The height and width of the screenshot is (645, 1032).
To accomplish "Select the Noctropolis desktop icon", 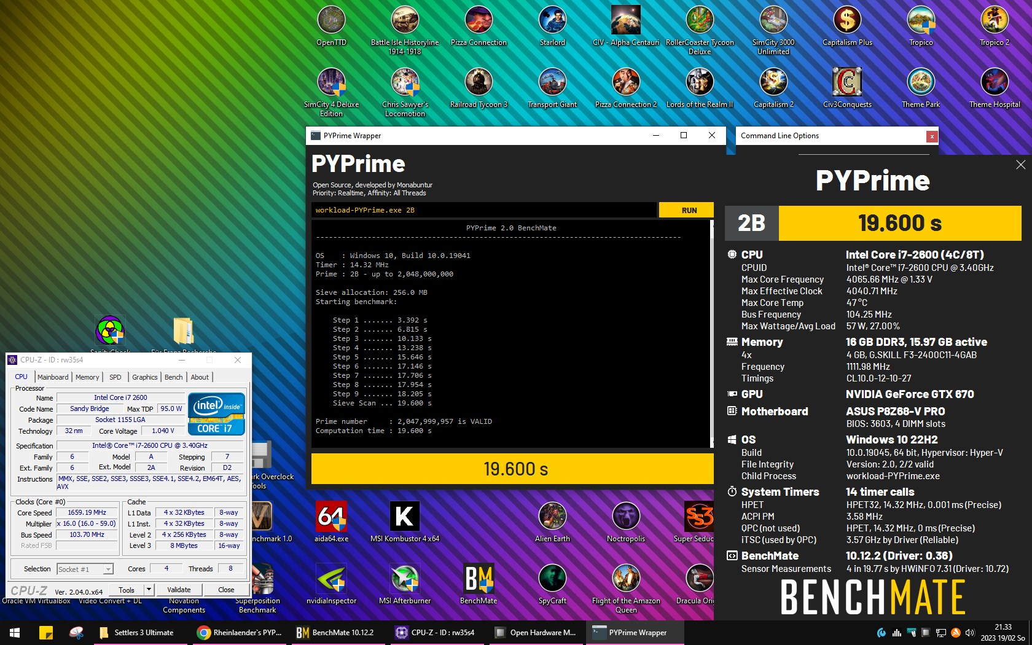I will [x=626, y=522].
